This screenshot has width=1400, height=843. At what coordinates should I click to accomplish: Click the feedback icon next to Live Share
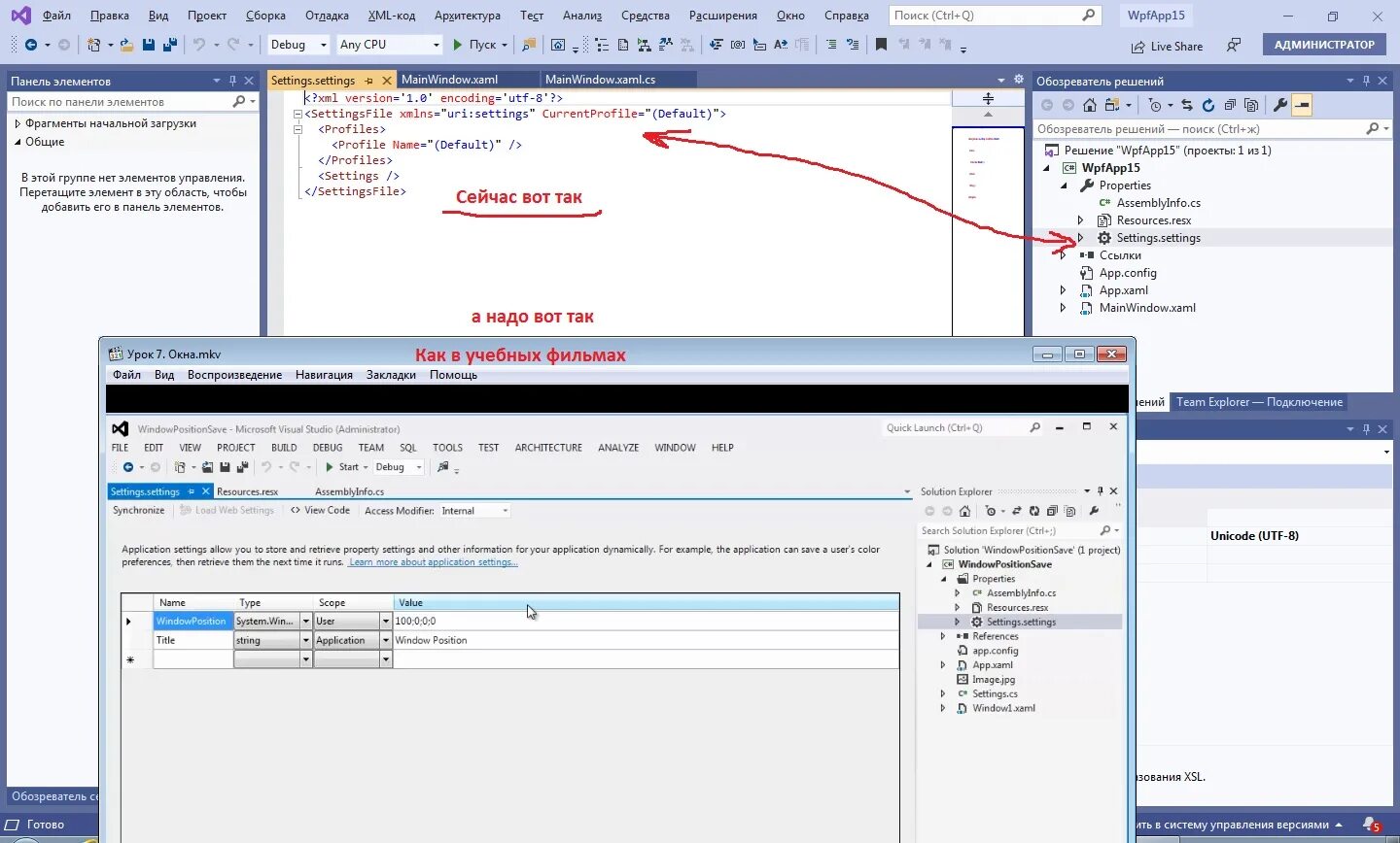point(1234,45)
